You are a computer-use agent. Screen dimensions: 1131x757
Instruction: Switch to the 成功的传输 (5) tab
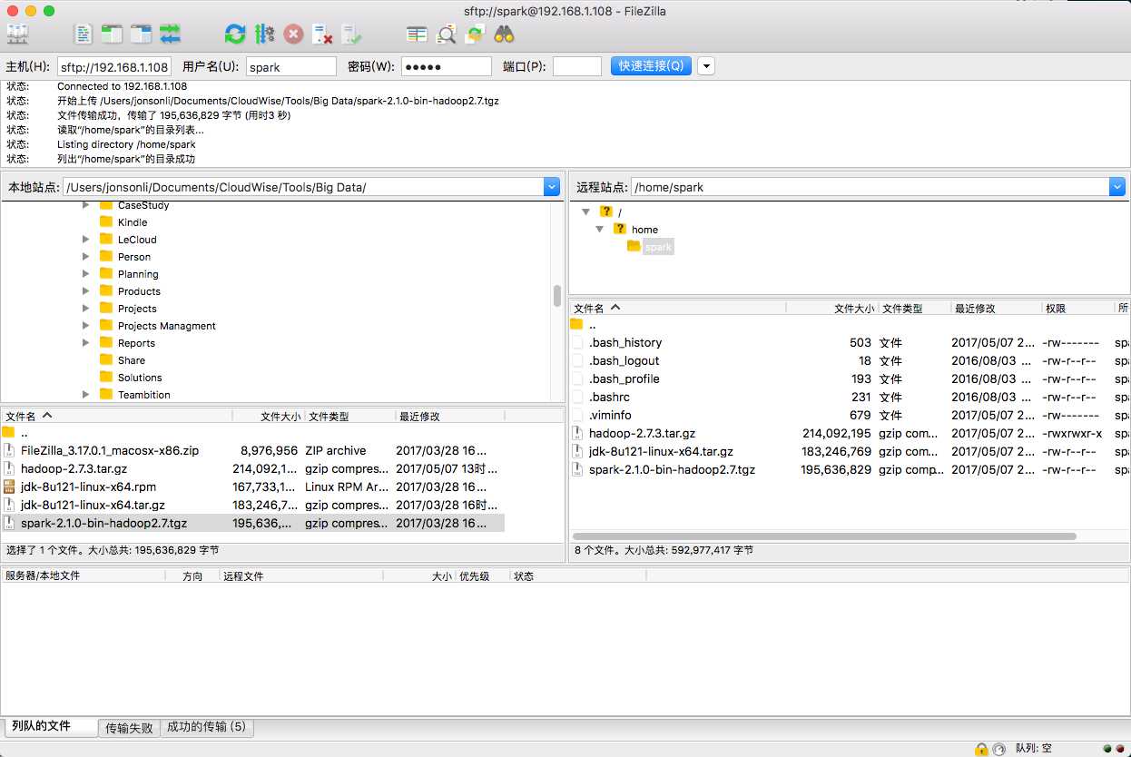[206, 727]
